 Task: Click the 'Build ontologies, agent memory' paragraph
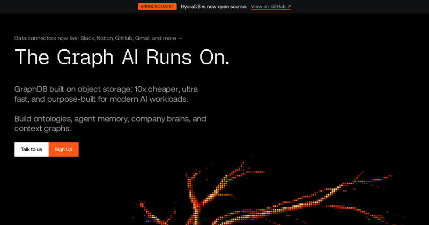pyautogui.click(x=110, y=124)
